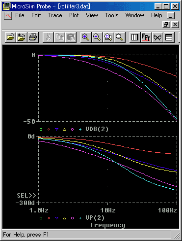Minimize the MicroSim Probe window
The height and width of the screenshot is (241, 182).
[x=158, y=6]
